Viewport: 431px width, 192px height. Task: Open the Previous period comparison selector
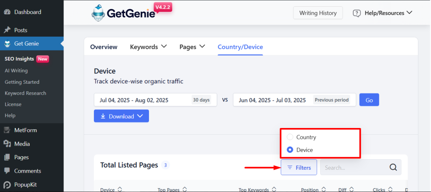(x=332, y=100)
